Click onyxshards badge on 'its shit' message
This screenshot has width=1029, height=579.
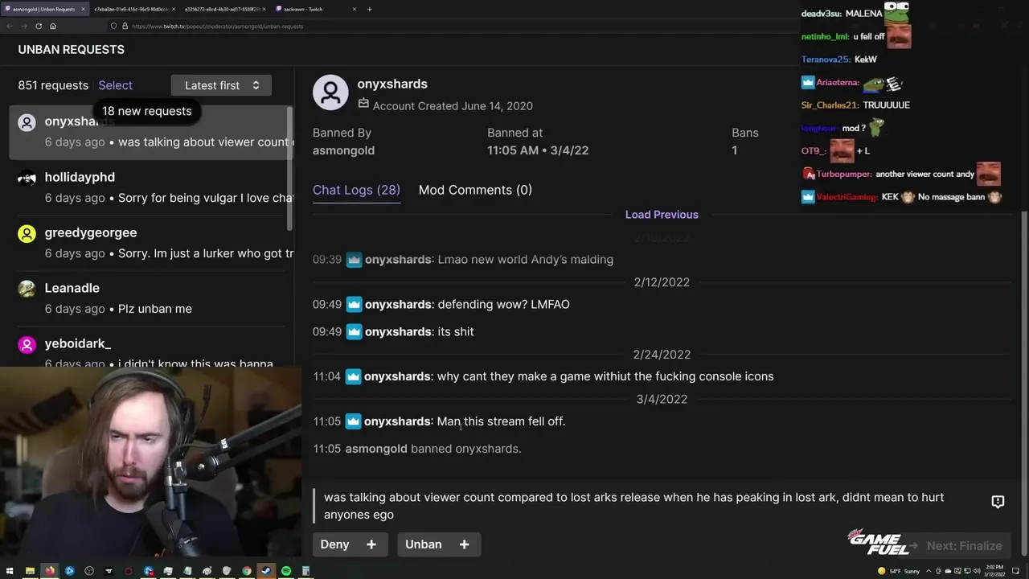(354, 331)
